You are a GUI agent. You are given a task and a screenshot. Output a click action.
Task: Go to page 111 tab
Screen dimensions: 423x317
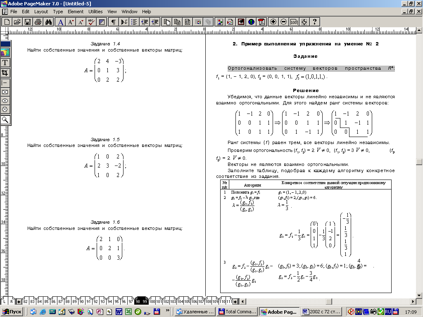(229, 301)
